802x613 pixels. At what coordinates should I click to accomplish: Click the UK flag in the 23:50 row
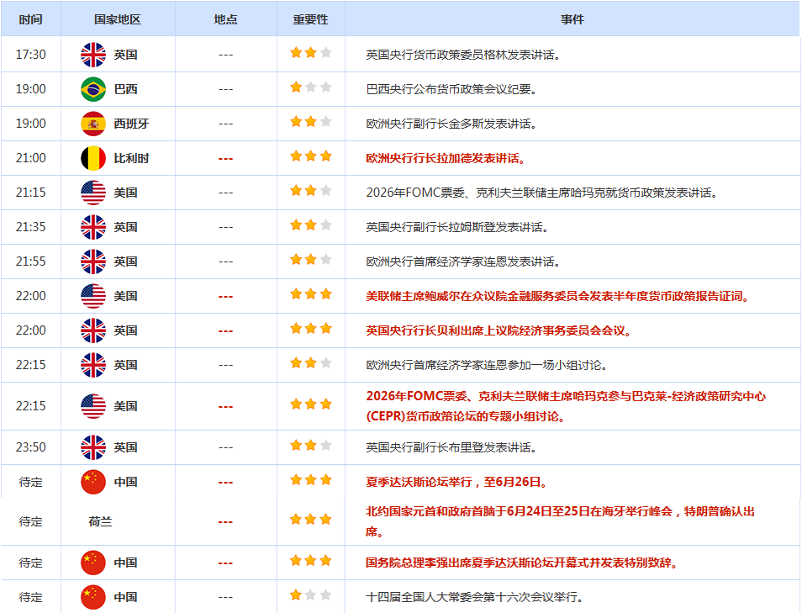(x=93, y=447)
